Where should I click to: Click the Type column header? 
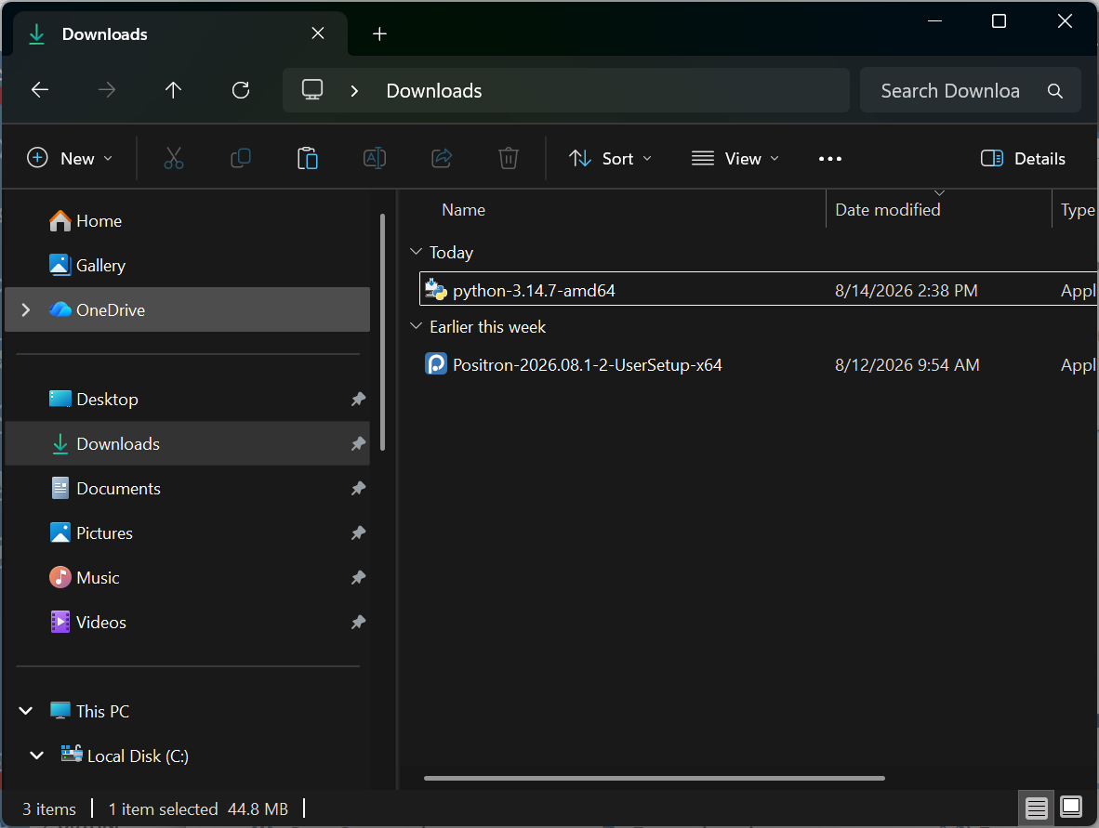1076,209
